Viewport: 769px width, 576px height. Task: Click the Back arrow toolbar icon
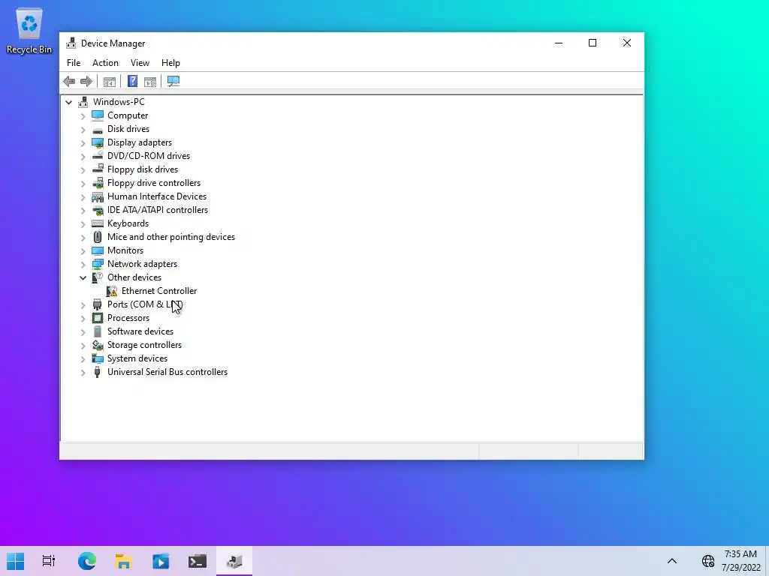point(69,81)
